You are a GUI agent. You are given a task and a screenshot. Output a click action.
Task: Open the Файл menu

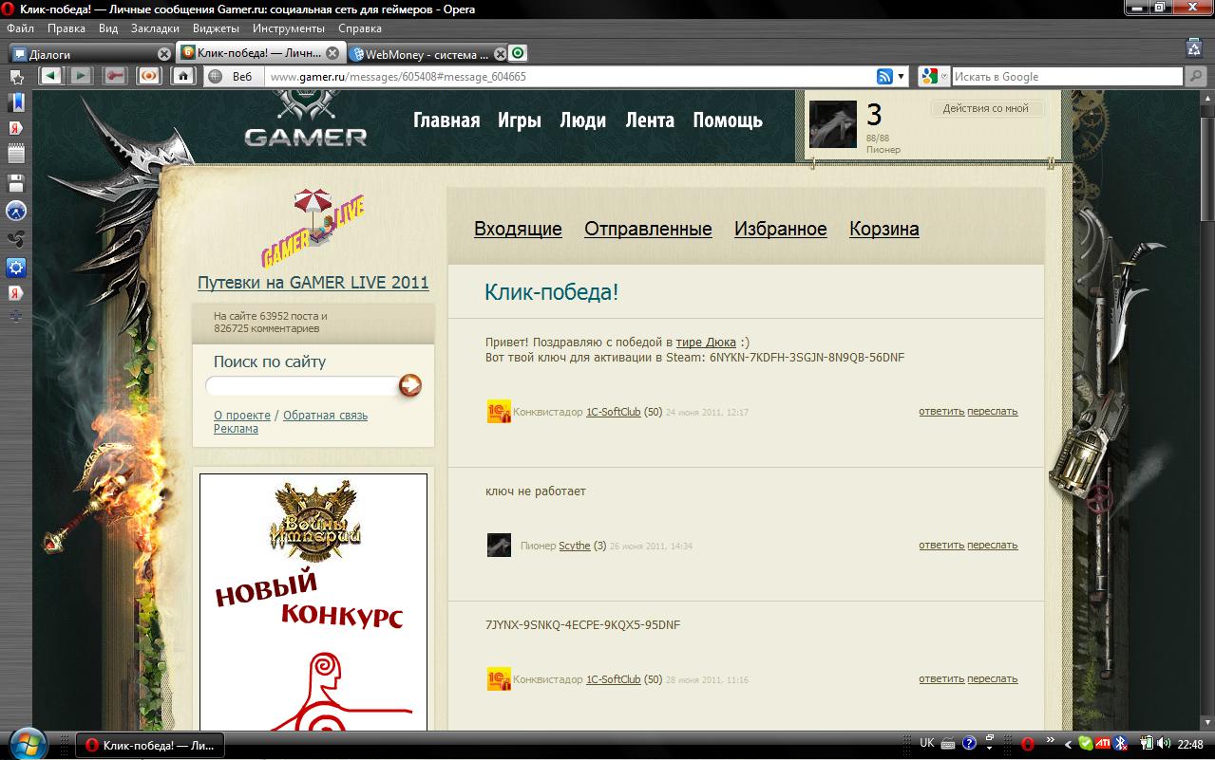[20, 28]
